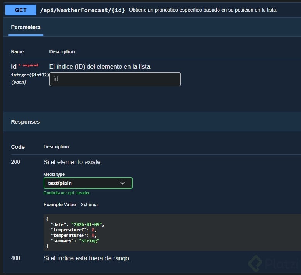Select the Example Value tab

point(60,205)
